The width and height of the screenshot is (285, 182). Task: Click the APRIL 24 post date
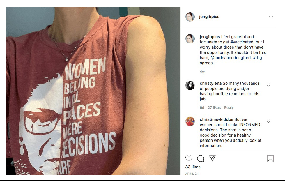click(192, 174)
